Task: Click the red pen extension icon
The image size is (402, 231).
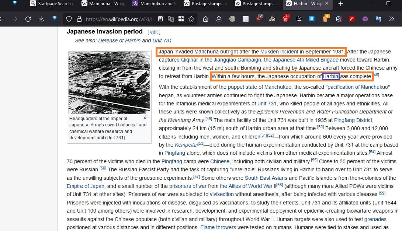Action: click(352, 19)
